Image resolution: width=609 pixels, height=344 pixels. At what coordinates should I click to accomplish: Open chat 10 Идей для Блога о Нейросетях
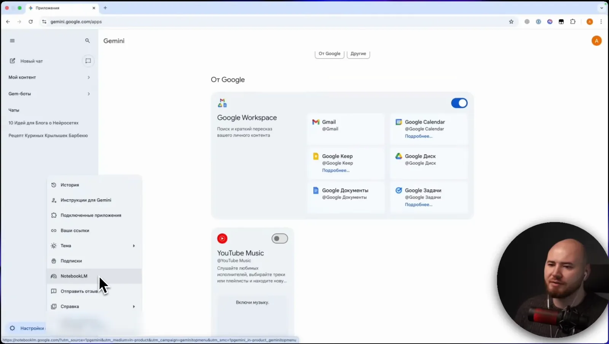[x=43, y=123]
